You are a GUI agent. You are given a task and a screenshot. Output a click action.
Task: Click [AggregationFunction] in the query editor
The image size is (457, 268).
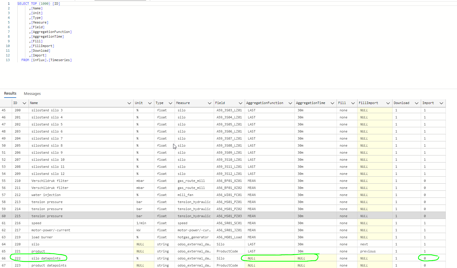click(x=51, y=32)
